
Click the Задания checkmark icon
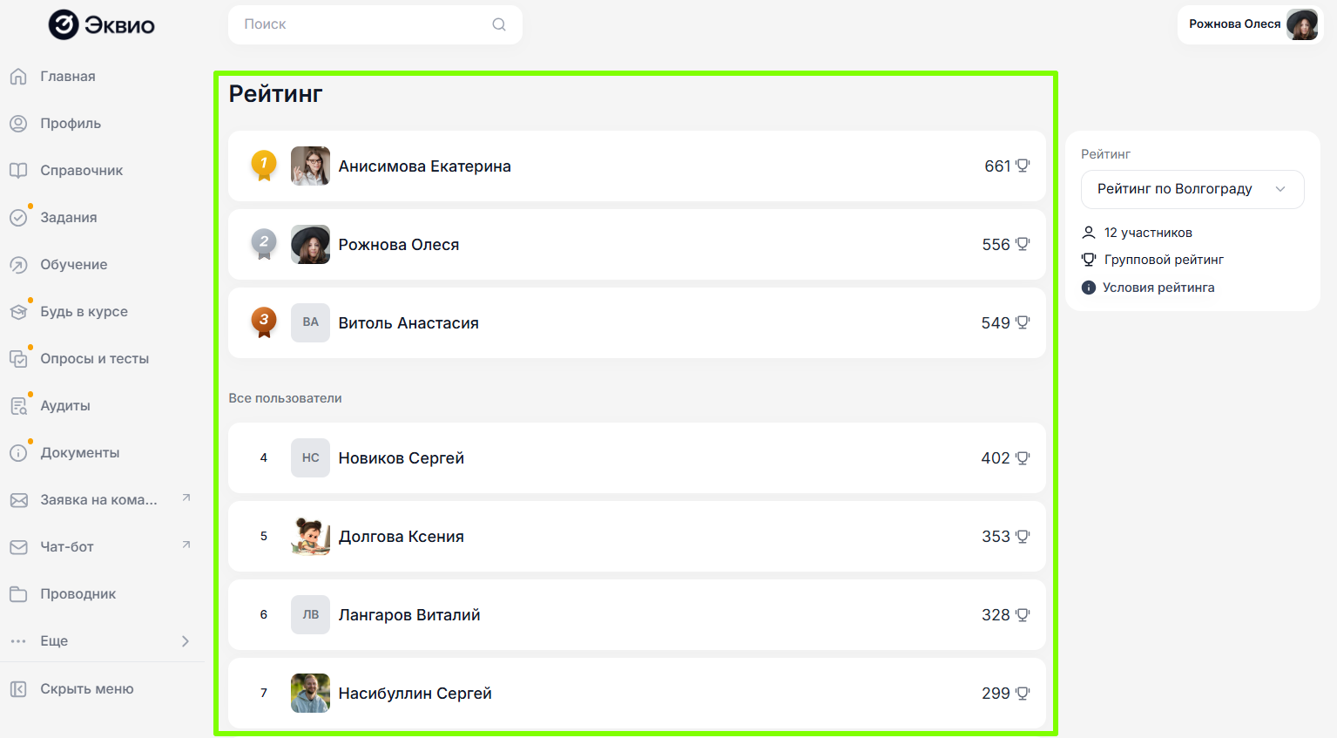18,218
